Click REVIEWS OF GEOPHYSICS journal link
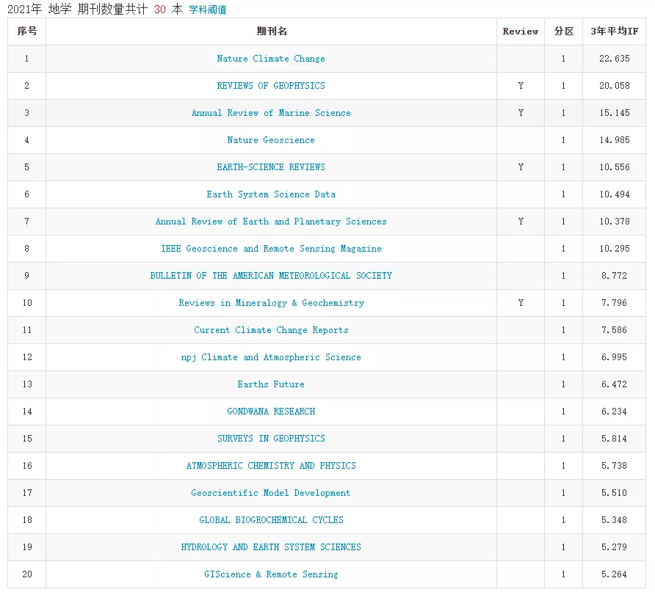This screenshot has height=592, width=655. (271, 86)
